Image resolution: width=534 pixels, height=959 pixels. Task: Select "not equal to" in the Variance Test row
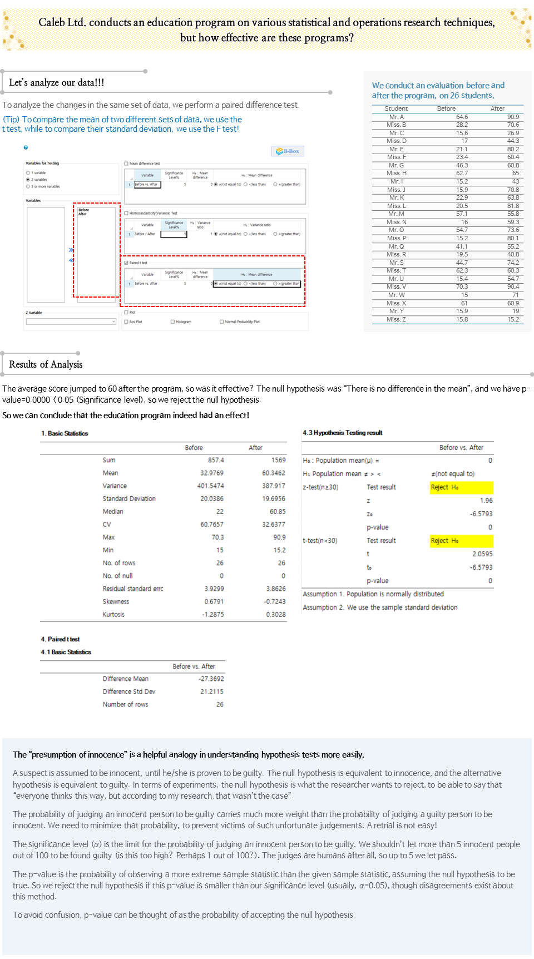click(216, 234)
